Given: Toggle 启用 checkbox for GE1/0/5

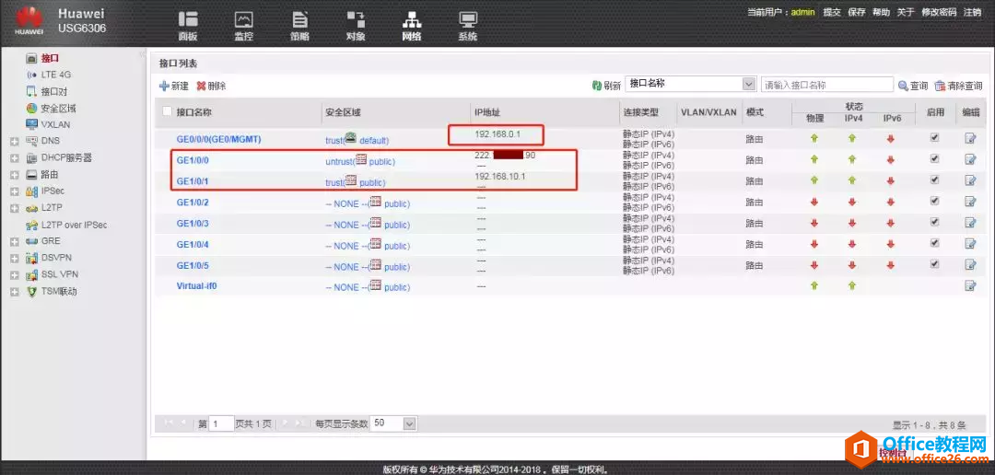Looking at the screenshot, I should [x=935, y=263].
